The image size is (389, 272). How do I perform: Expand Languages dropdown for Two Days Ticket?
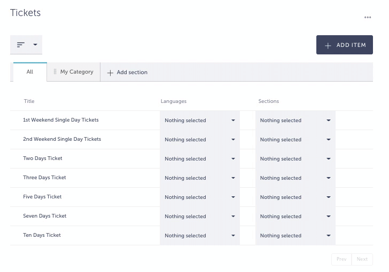(x=200, y=159)
